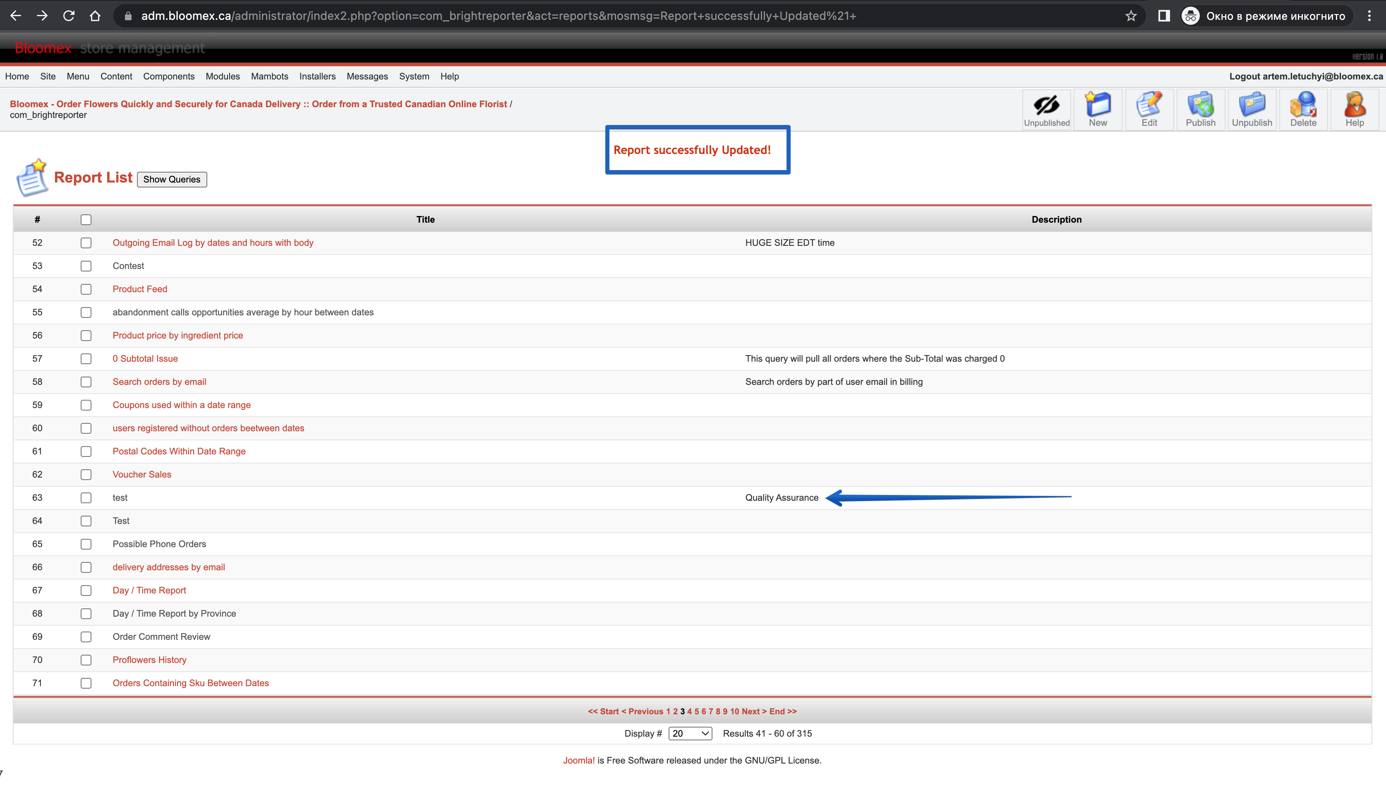1386x807 pixels.
Task: Jump to End >> of pagination
Action: 783,711
